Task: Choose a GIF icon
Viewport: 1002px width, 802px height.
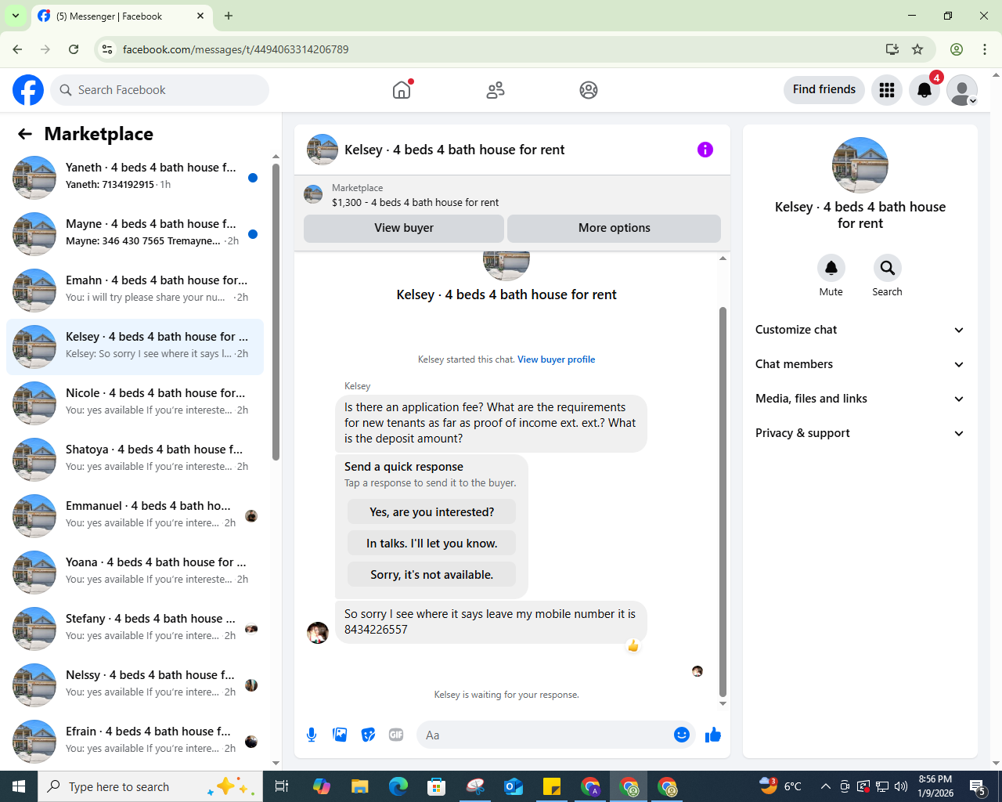Action: [x=396, y=735]
